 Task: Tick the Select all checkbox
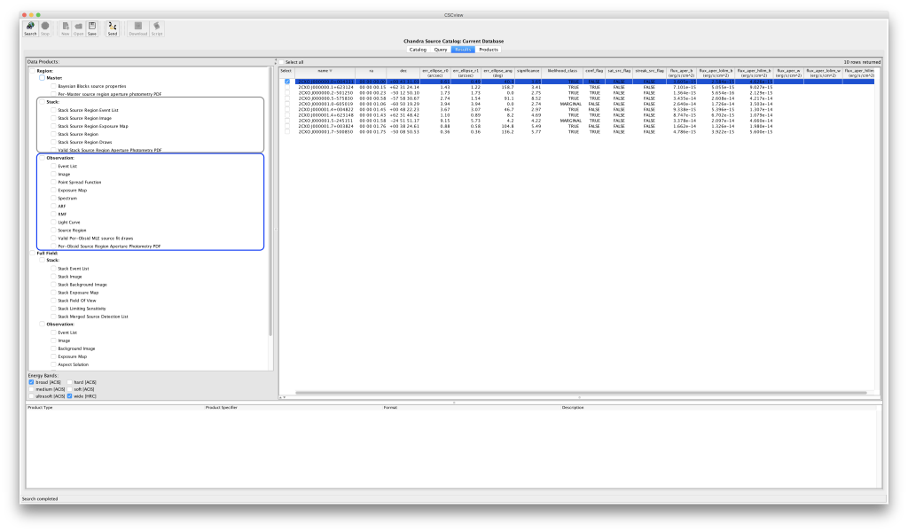[x=282, y=62]
